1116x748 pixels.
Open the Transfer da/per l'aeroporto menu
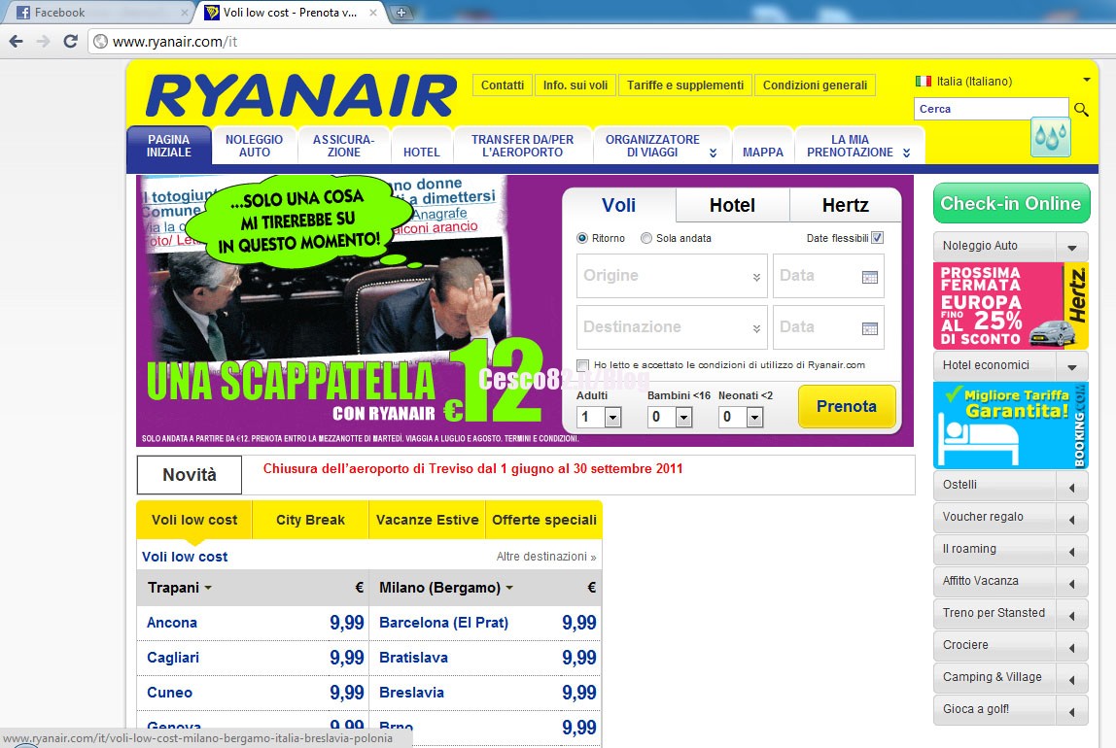point(522,146)
